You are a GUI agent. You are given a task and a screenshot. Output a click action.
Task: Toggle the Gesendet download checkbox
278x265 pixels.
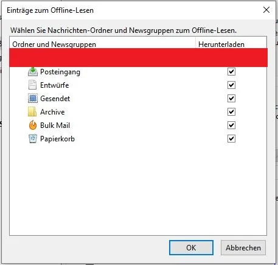pos(231,99)
